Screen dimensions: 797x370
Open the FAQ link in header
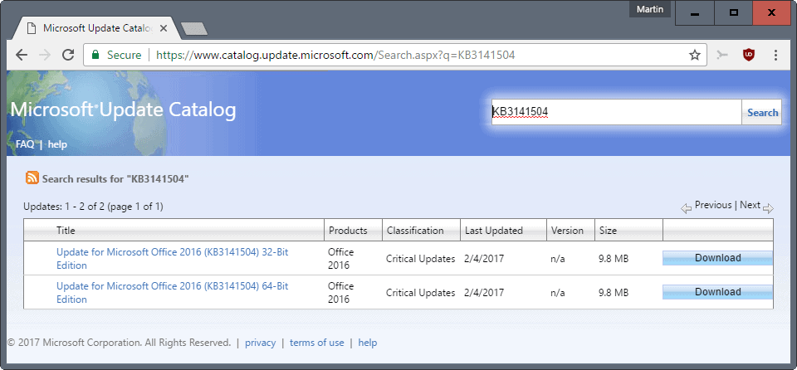[x=25, y=144]
